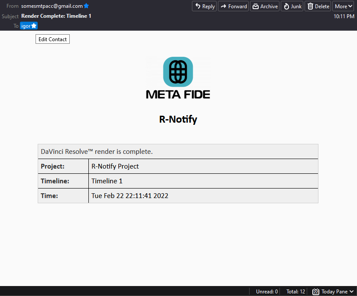The height and width of the screenshot is (296, 357).
Task: Select the igor recipient chip
Action: (x=26, y=26)
